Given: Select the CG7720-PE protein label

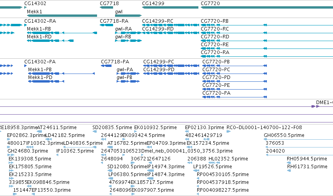Looking at the screenshot, I should pos(216,85).
